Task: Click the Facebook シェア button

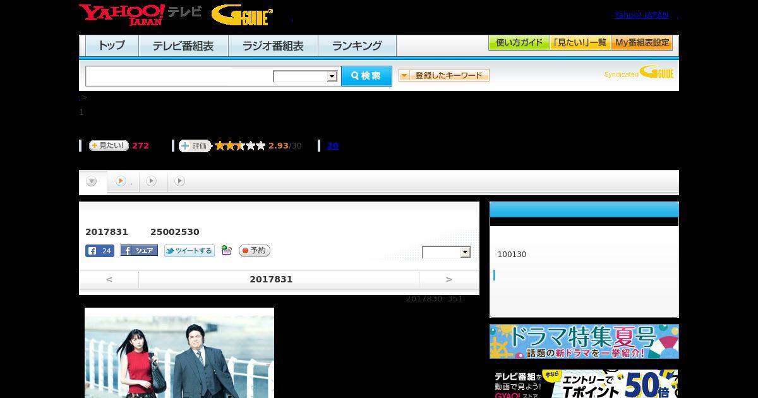Action: 139,251
